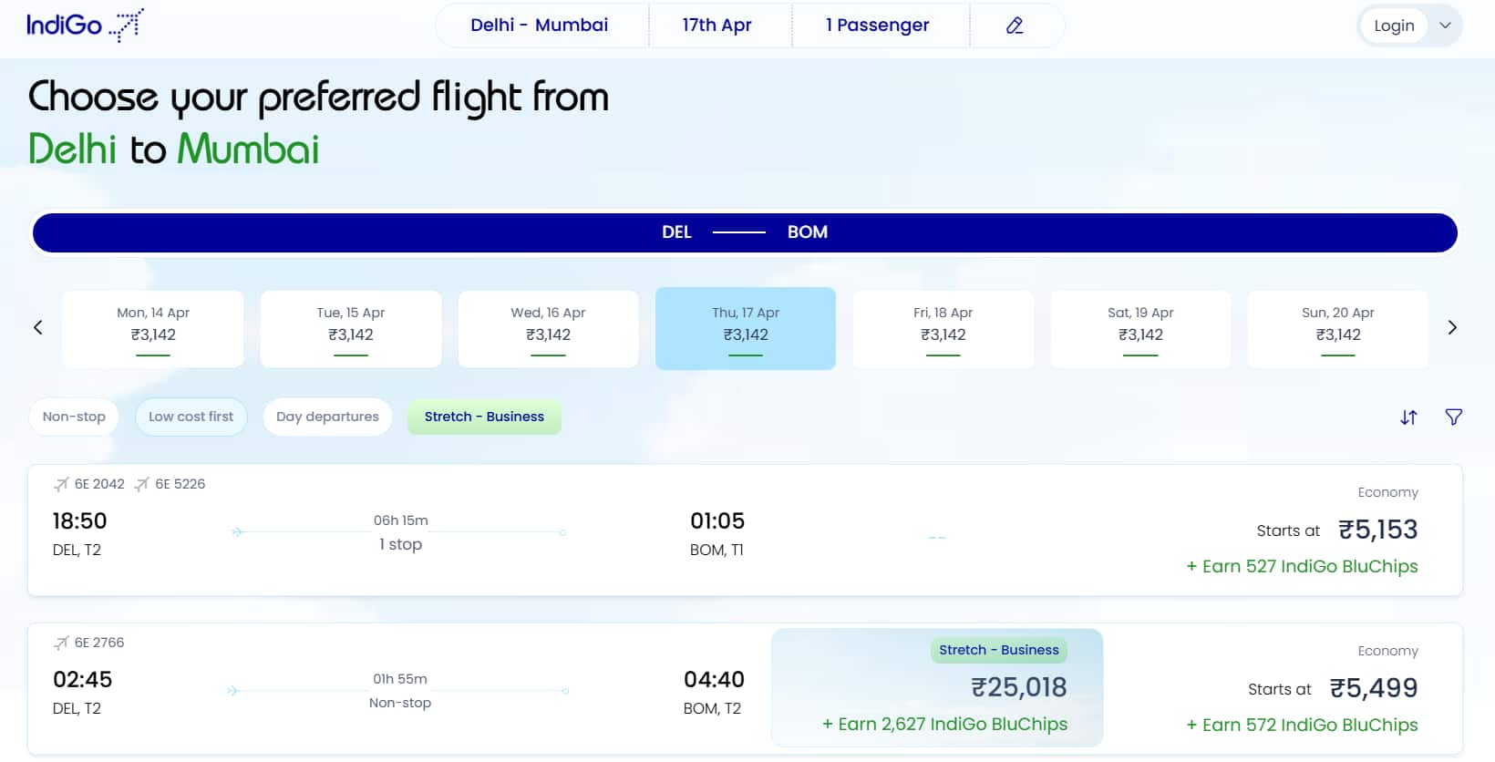Select the ₹25,018 Stretch Business fare
This screenshot has height=762, width=1495.
coord(937,688)
